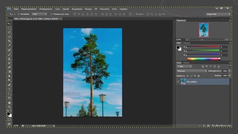Select the Dodge tool
The image size is (238, 134).
[x=9, y=80]
